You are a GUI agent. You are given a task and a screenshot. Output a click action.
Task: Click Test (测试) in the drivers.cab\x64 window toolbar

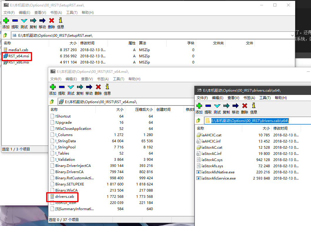217,108
